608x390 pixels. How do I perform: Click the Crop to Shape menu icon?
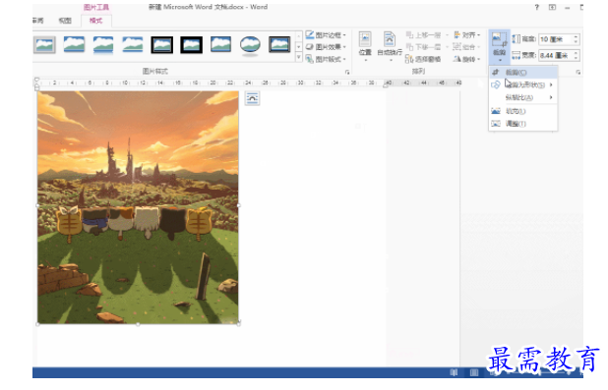click(x=495, y=84)
